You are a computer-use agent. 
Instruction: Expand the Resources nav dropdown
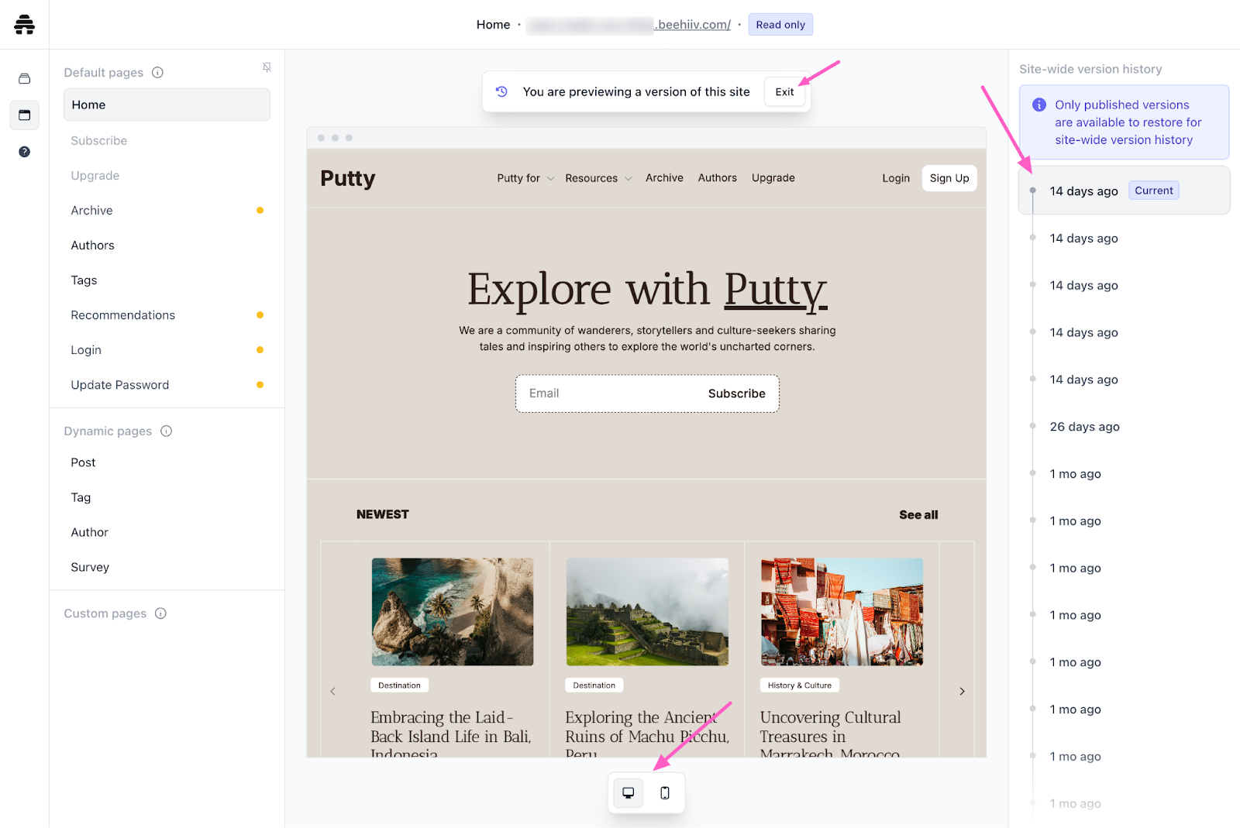point(598,178)
